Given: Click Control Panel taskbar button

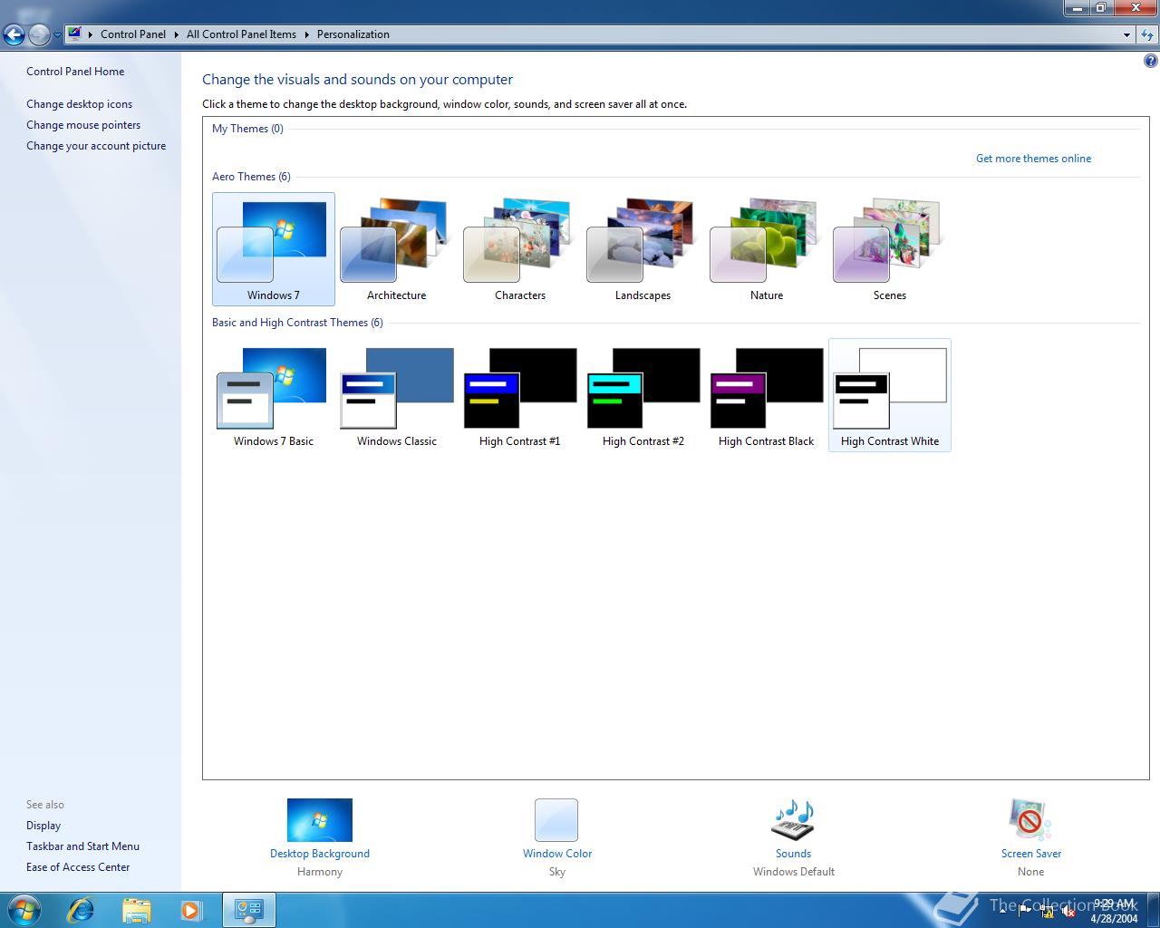Looking at the screenshot, I should coord(248,909).
